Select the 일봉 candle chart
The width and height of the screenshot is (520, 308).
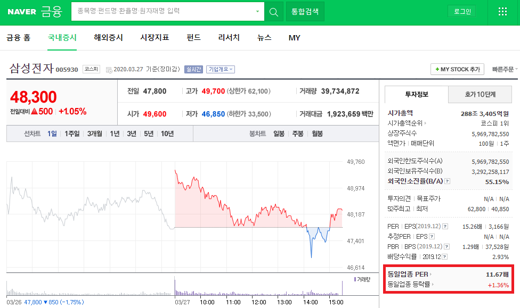(x=279, y=134)
